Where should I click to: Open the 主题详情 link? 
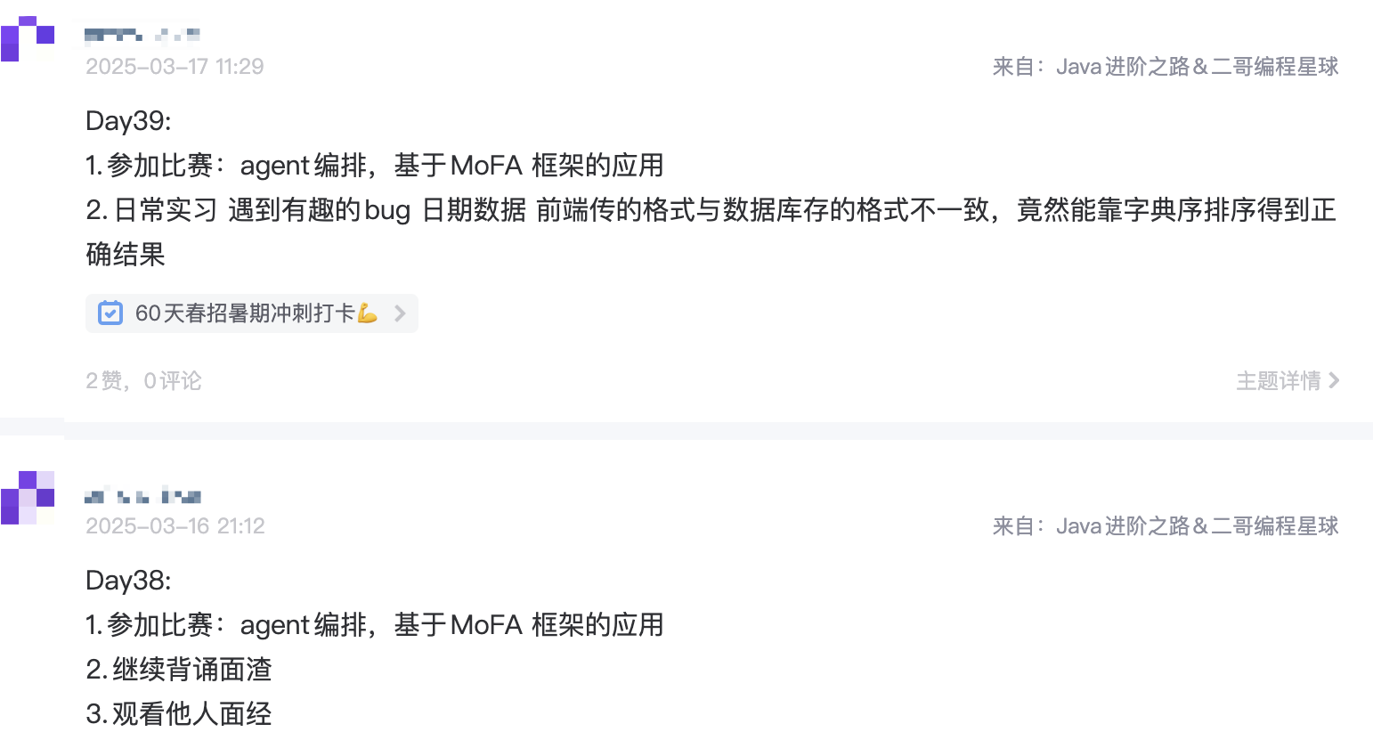(x=1278, y=381)
